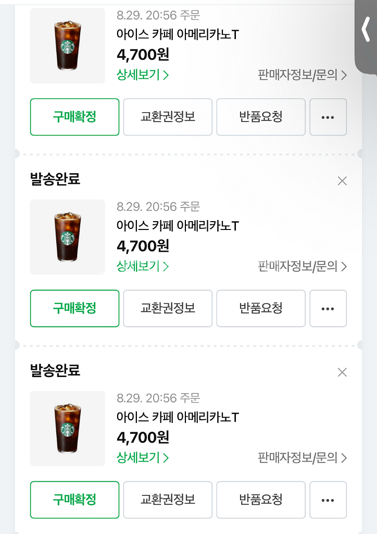Click 반품요청 on the middle order
Screen dimensions: 377x534
coord(261,308)
